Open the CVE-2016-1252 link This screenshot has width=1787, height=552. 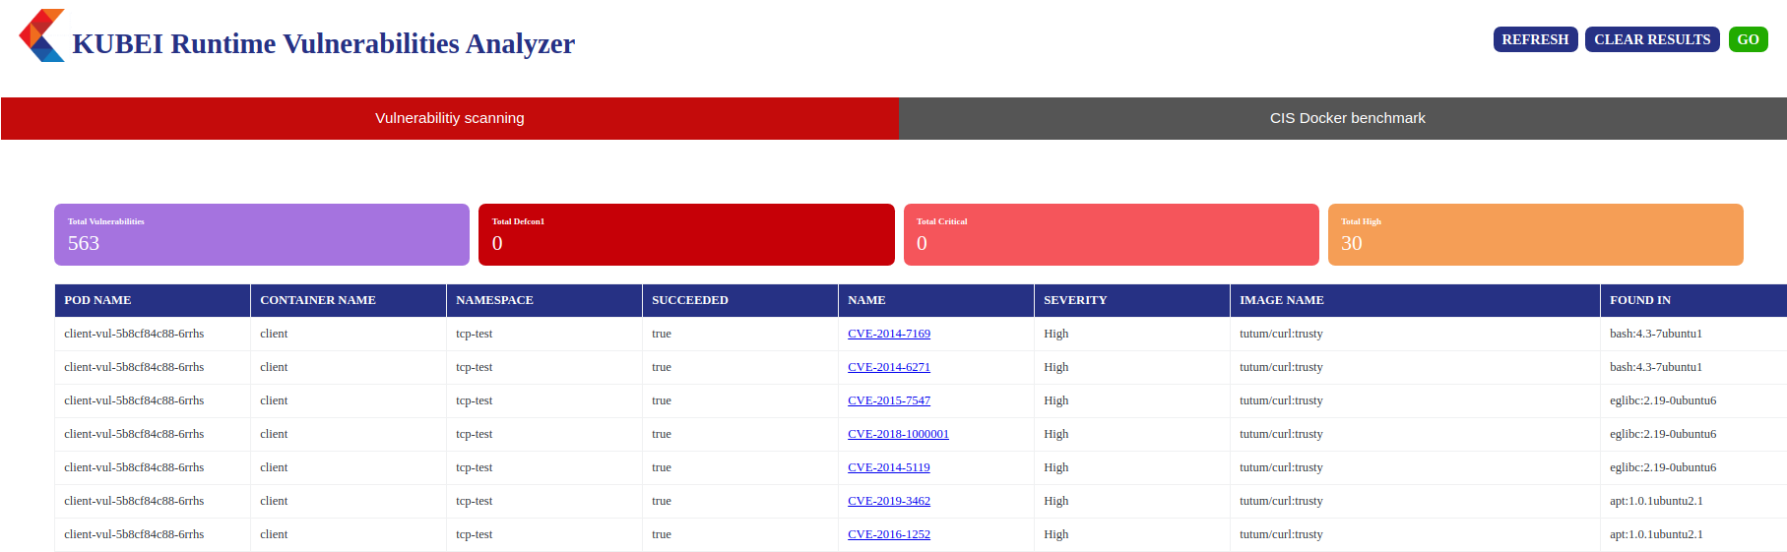(x=889, y=534)
